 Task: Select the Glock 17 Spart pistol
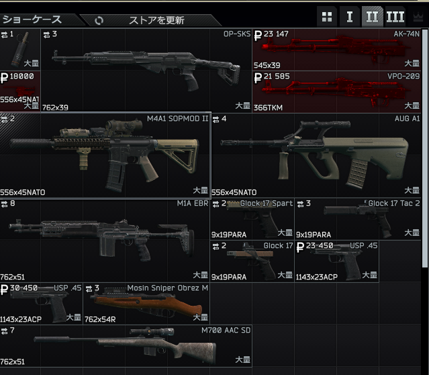pos(252,219)
